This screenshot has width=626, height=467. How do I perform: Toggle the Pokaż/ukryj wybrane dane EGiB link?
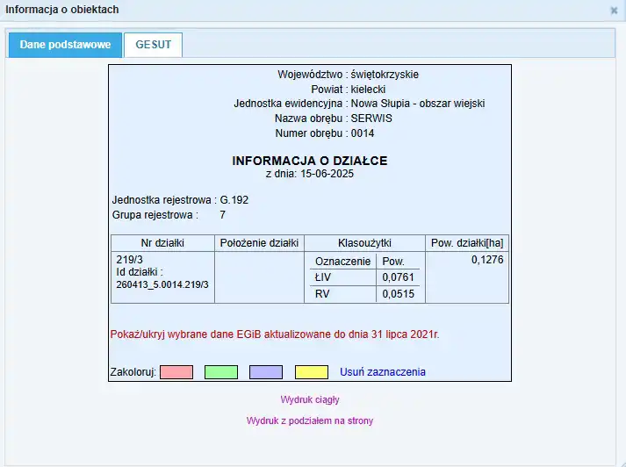pyautogui.click(x=274, y=334)
